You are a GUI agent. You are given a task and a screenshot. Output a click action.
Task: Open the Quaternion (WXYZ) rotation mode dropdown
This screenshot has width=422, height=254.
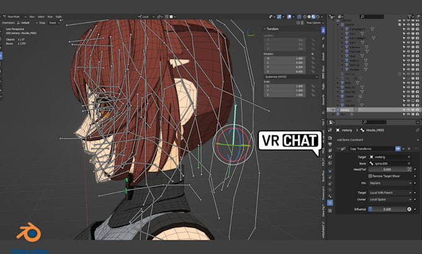pyautogui.click(x=291, y=77)
